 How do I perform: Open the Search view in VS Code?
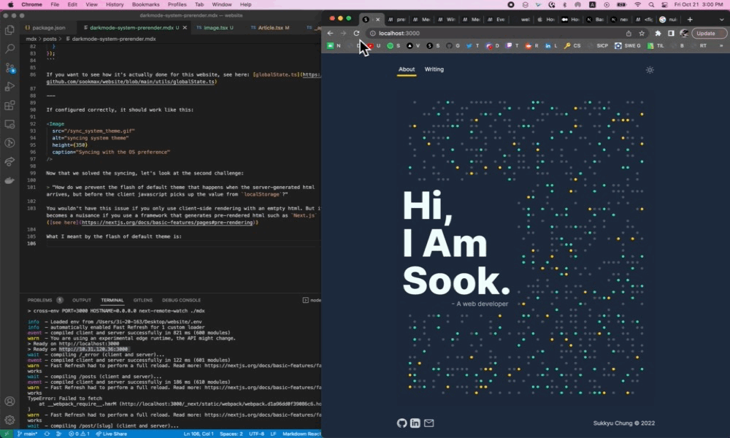pos(9,48)
